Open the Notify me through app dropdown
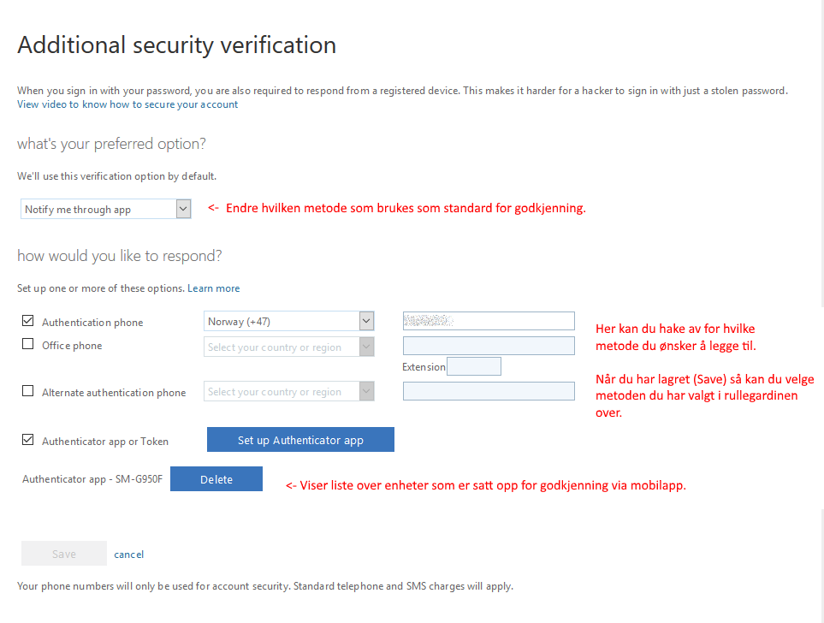The image size is (824, 623). click(105, 210)
